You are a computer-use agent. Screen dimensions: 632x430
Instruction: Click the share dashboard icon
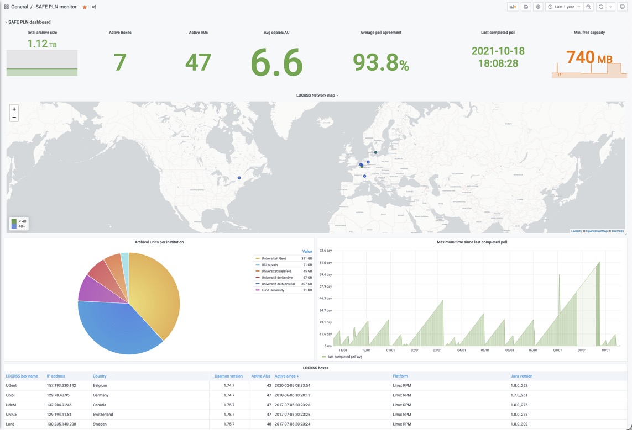pos(92,7)
